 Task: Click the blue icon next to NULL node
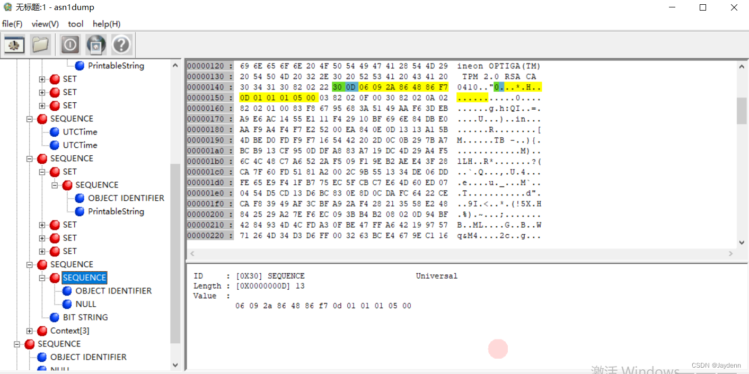(x=66, y=304)
